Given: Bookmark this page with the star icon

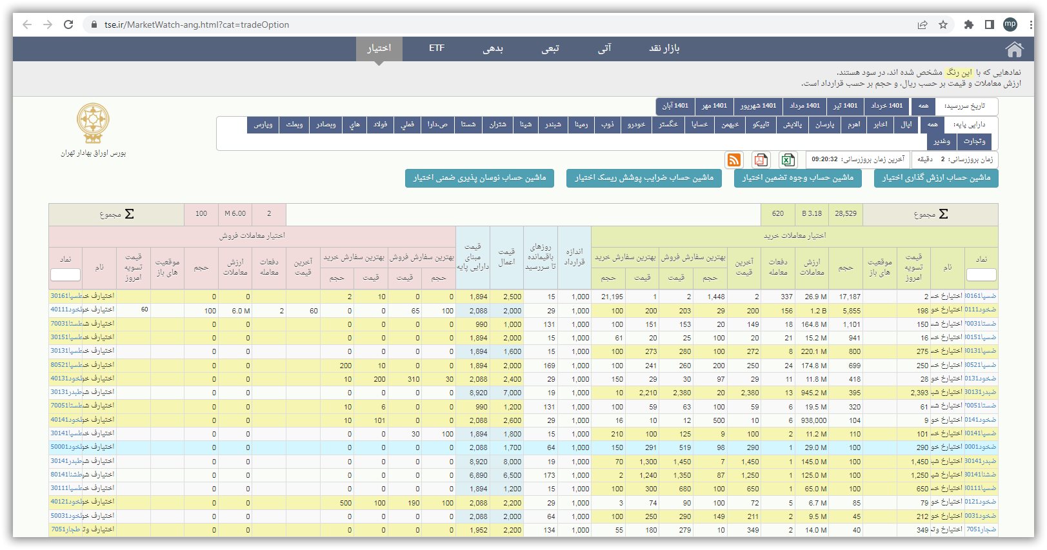Looking at the screenshot, I should [x=943, y=25].
